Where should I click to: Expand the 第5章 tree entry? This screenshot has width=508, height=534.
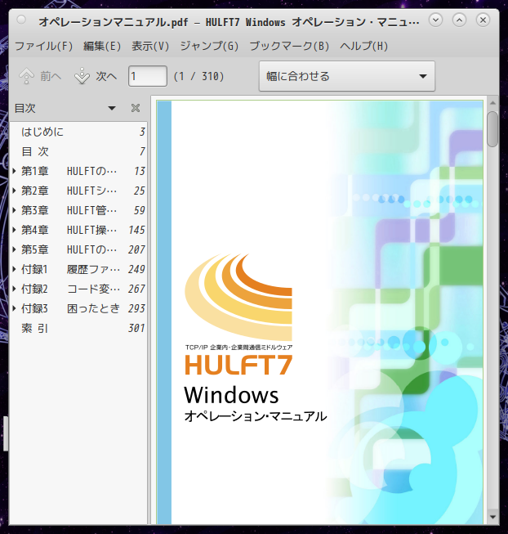click(x=14, y=249)
